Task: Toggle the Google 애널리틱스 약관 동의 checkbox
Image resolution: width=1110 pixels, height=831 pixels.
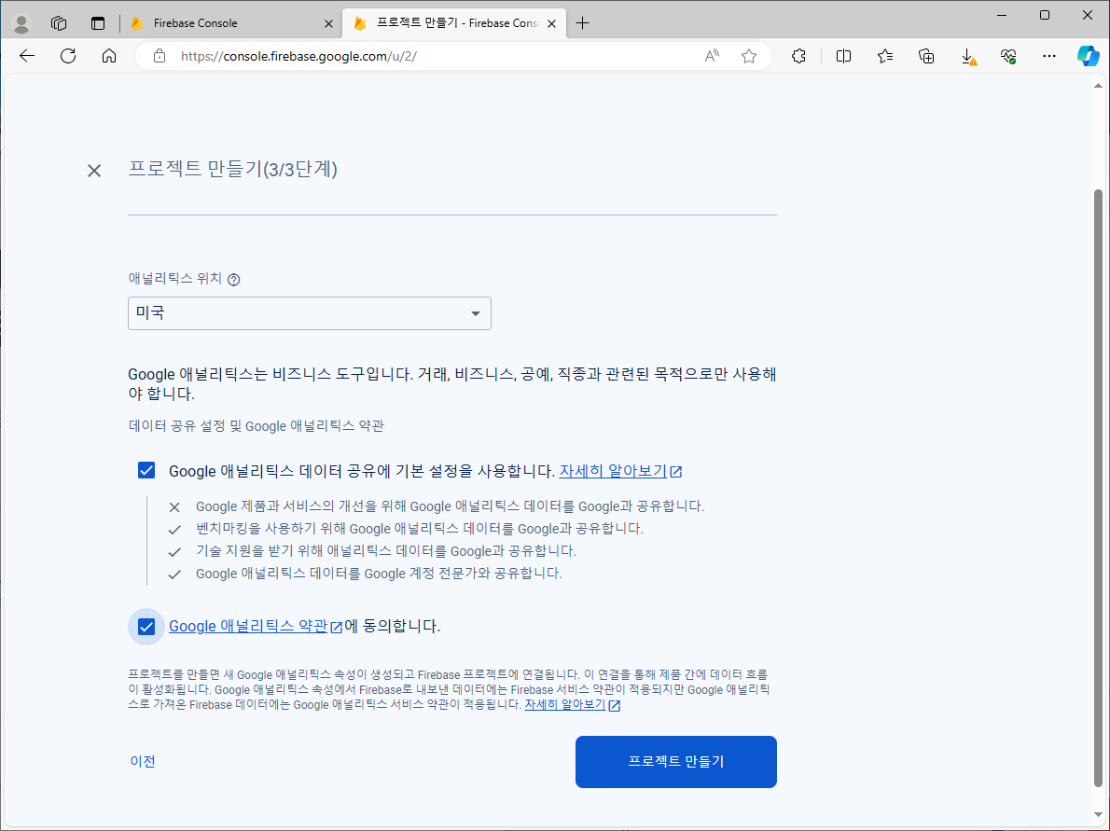Action: click(146, 626)
